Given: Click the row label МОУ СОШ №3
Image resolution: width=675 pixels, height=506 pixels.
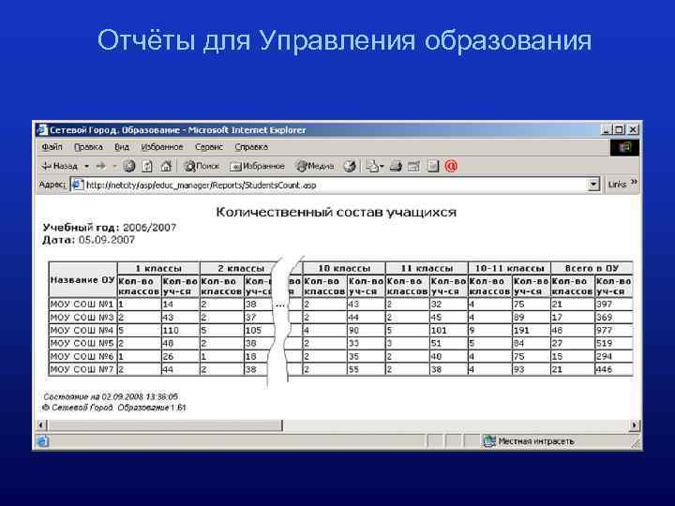Looking at the screenshot, I should 82,318.
